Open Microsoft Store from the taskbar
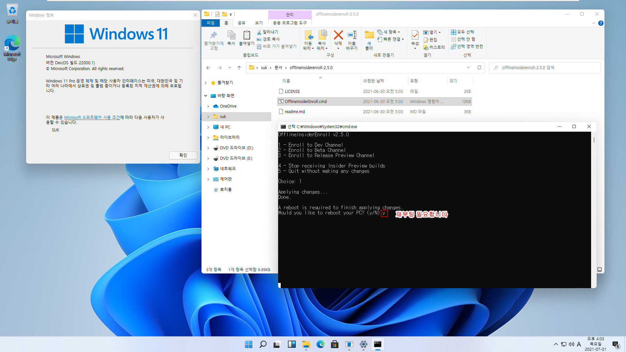The height and width of the screenshot is (352, 626). tap(335, 344)
